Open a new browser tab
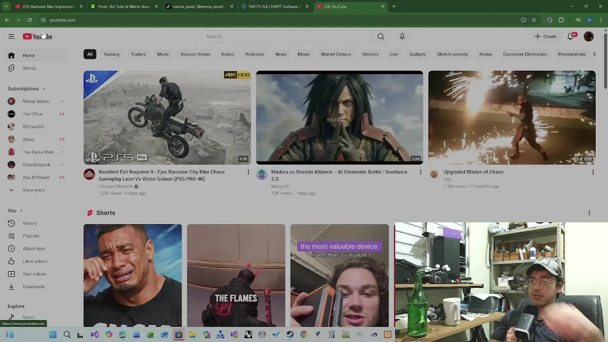 394,7
